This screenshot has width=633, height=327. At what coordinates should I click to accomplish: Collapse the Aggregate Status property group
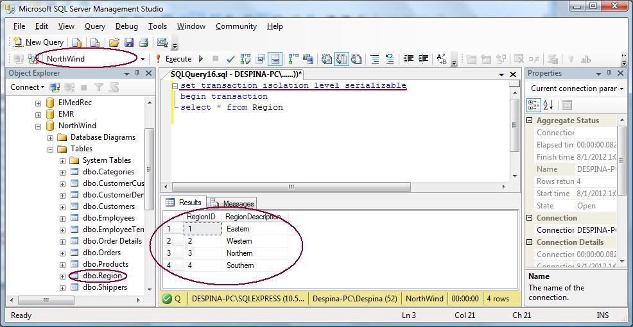(x=530, y=121)
